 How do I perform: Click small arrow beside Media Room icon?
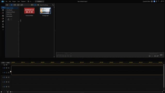click(5, 7)
